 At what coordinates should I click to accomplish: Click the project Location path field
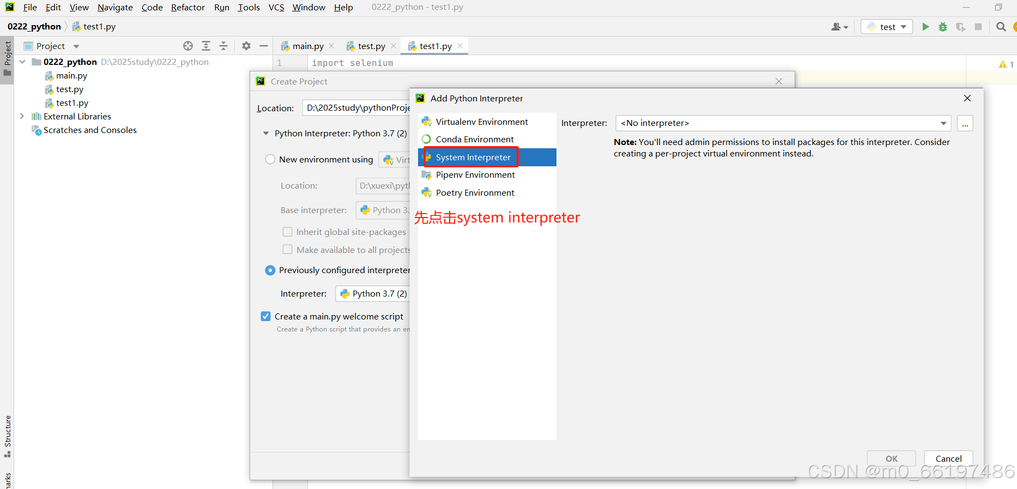356,108
